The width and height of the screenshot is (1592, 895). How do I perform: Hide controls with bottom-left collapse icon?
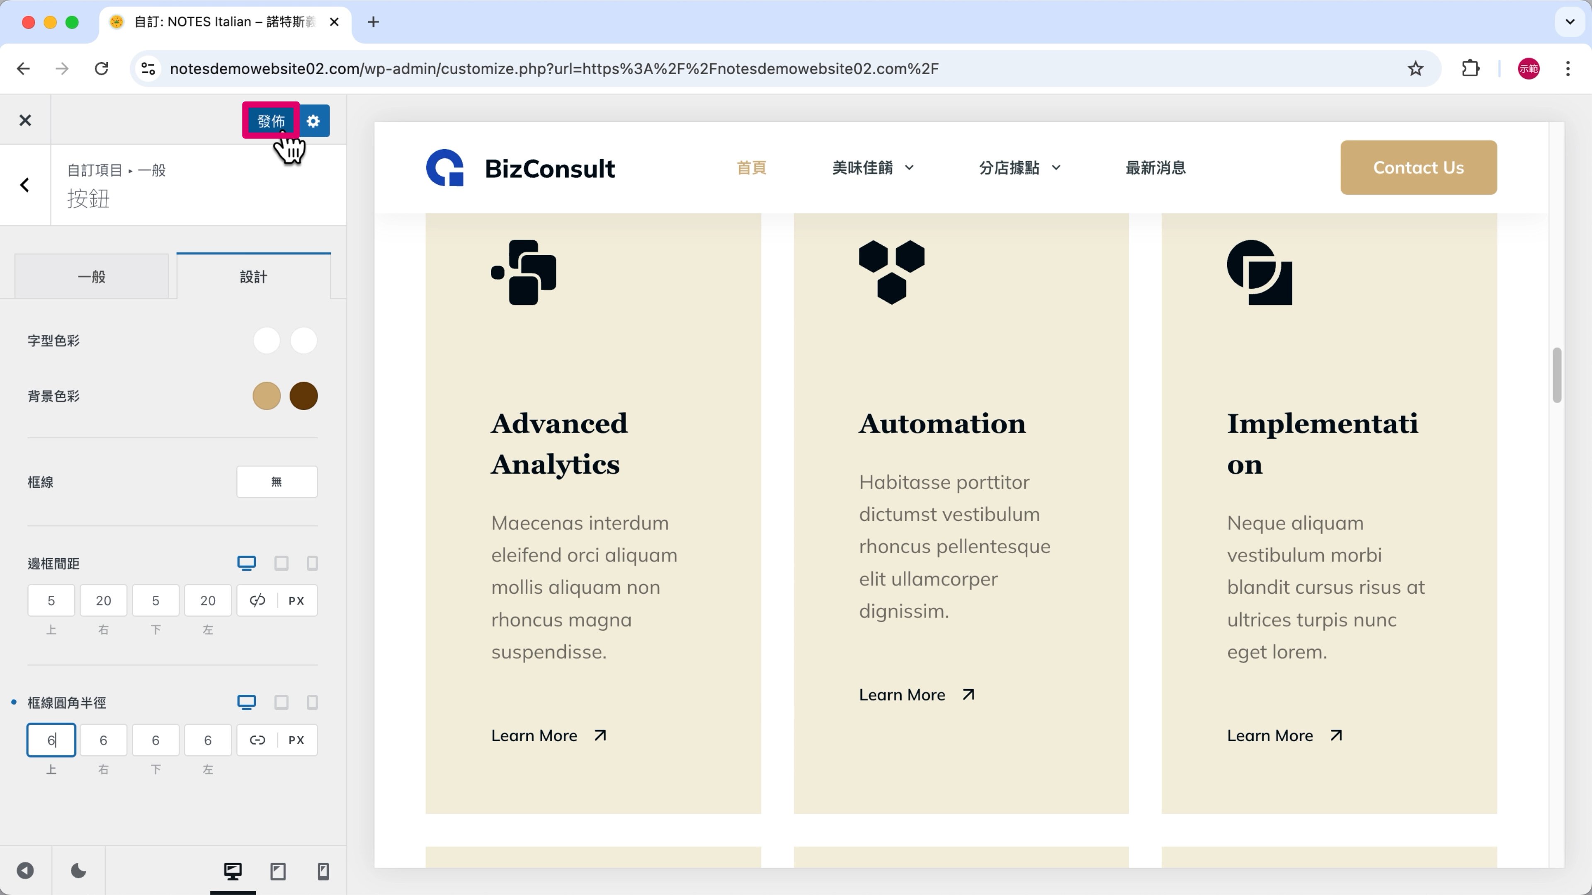tap(25, 871)
